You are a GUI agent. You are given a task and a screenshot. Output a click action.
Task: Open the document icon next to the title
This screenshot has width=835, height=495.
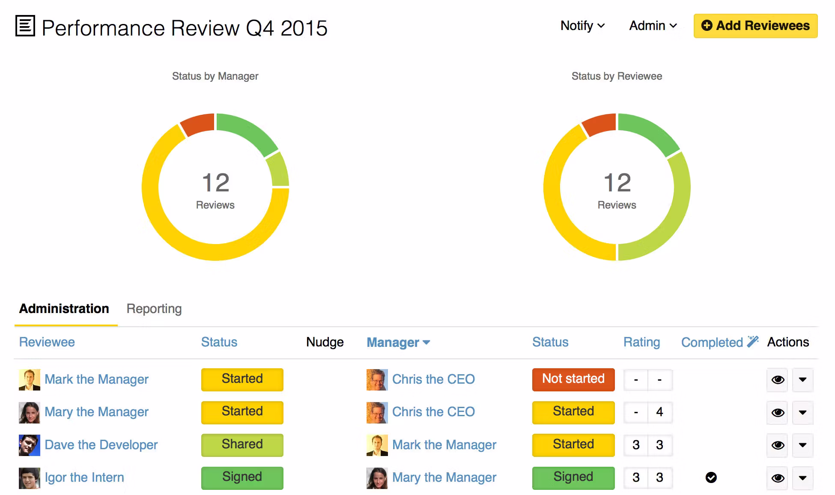click(24, 27)
